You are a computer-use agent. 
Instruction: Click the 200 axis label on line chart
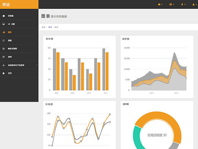[x=49, y=113]
